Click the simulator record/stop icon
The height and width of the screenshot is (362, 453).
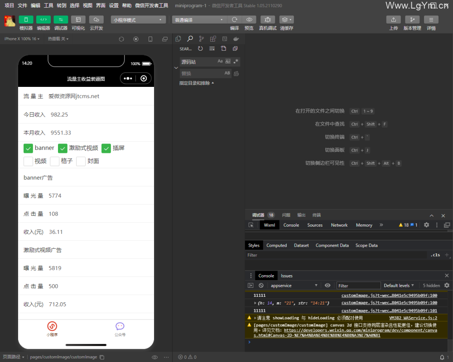(136, 39)
